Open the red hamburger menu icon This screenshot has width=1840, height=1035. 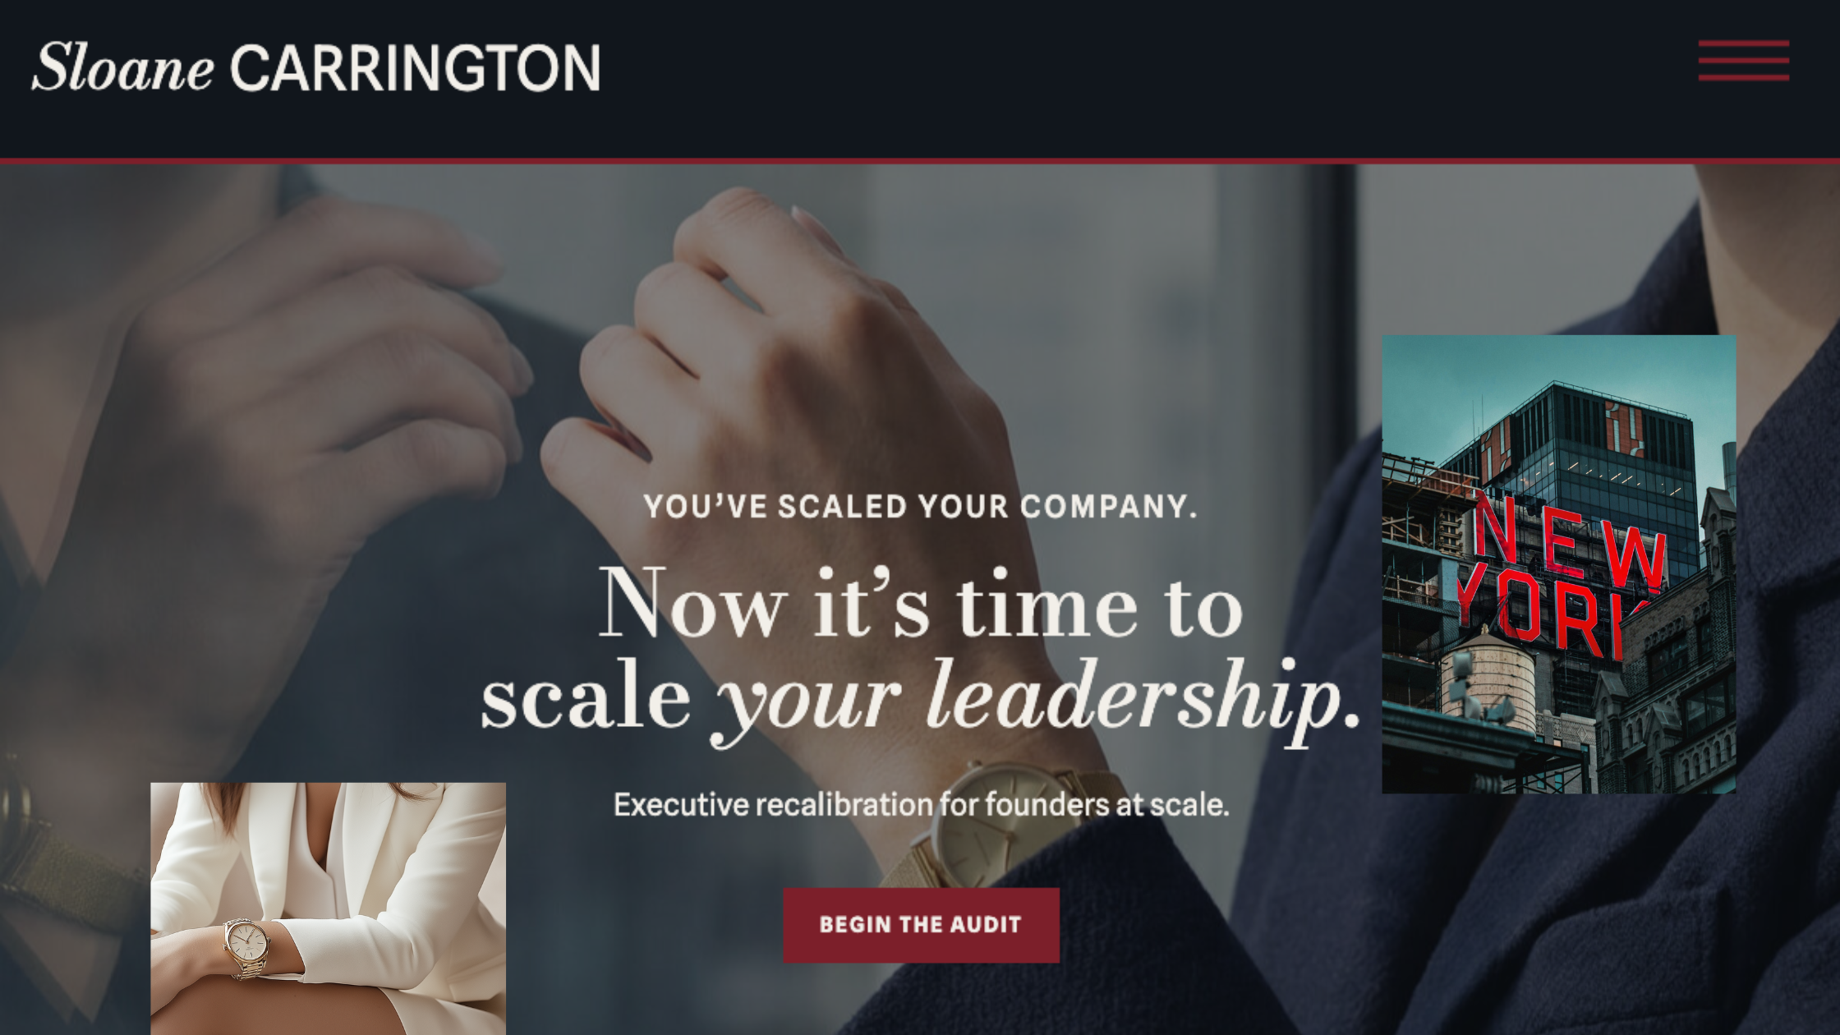tap(1744, 61)
